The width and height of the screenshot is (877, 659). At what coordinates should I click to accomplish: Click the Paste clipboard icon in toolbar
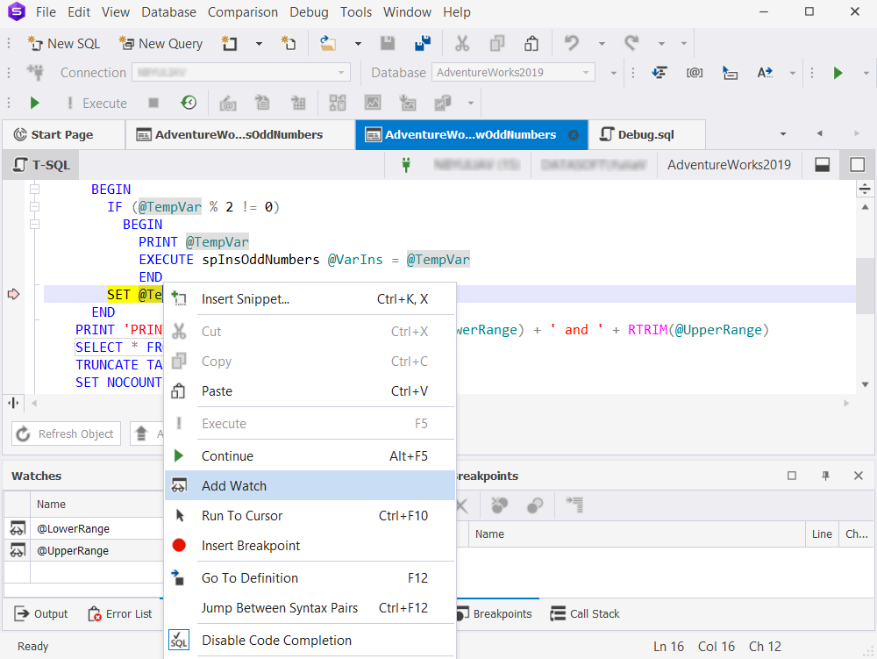pyautogui.click(x=531, y=44)
